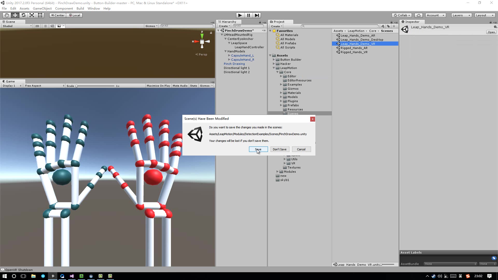Screen dimensions: 498x280
Task: Expand the Prefabs folder in the Project panel
Action: [x=281, y=105]
